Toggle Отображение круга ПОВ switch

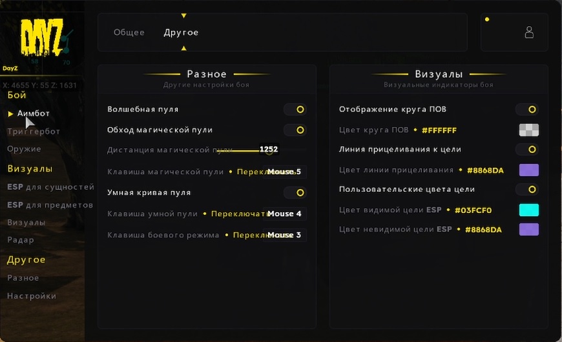click(527, 110)
